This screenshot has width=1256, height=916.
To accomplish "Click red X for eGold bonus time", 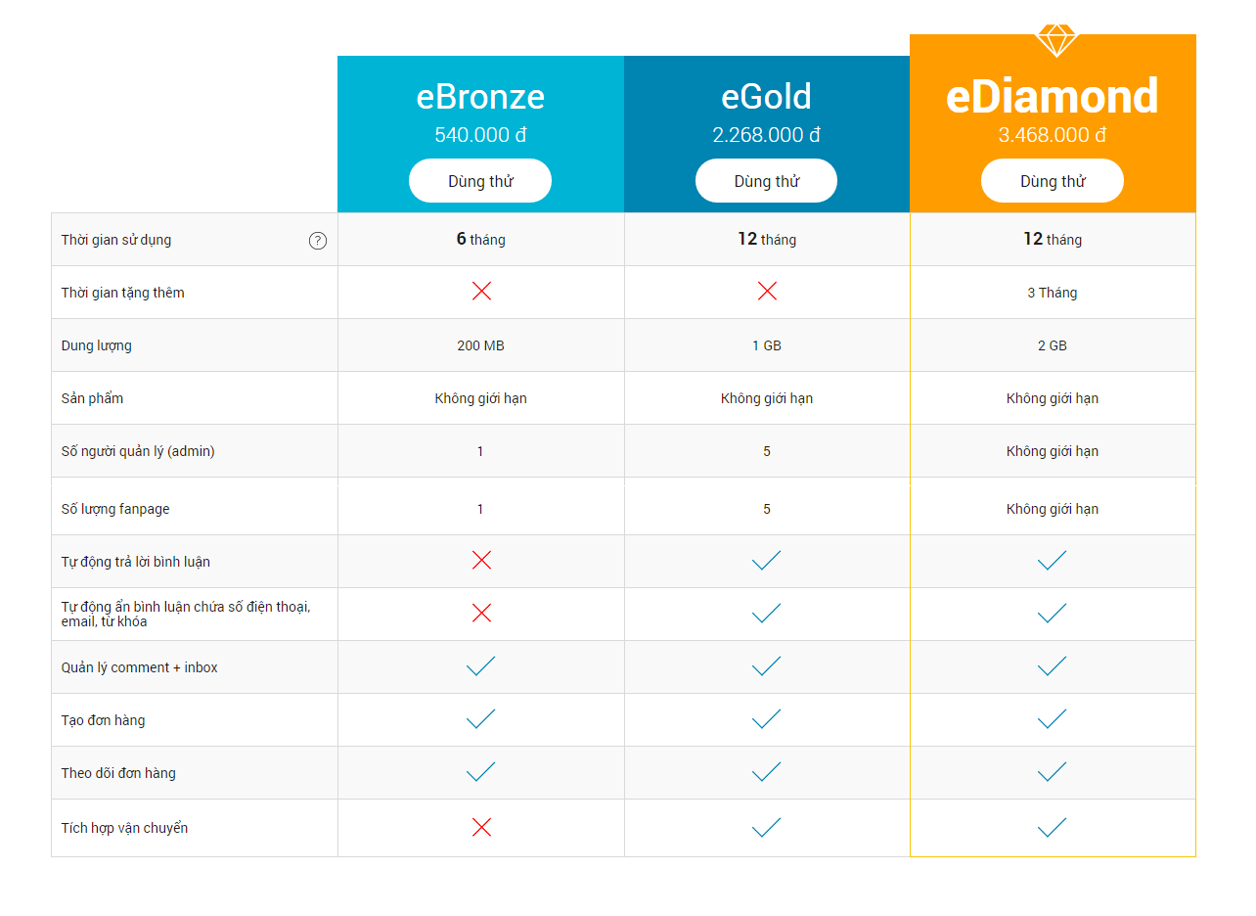I will [767, 291].
